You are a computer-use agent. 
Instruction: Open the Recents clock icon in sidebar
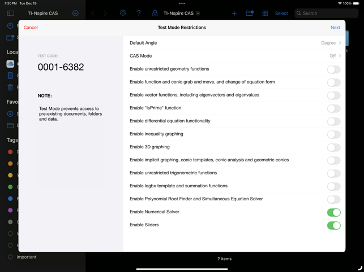[10, 26]
